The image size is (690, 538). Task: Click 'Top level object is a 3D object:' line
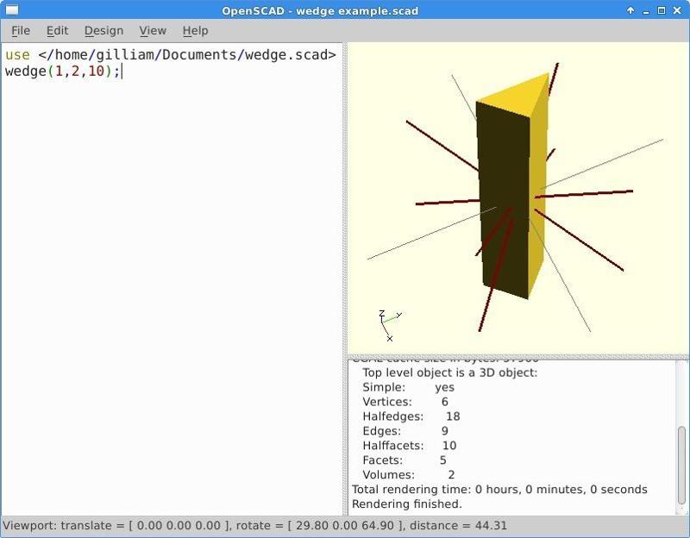click(449, 372)
